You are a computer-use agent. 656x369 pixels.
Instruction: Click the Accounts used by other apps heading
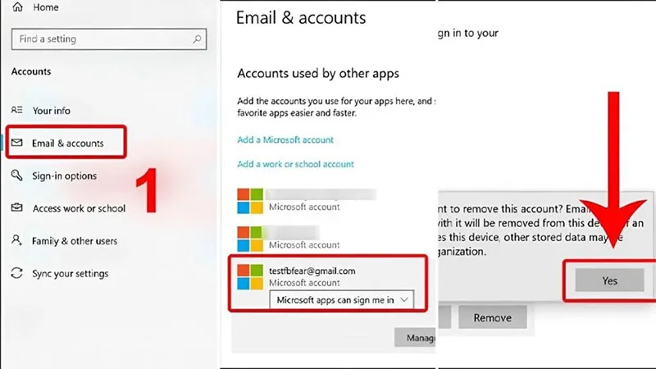tap(318, 74)
